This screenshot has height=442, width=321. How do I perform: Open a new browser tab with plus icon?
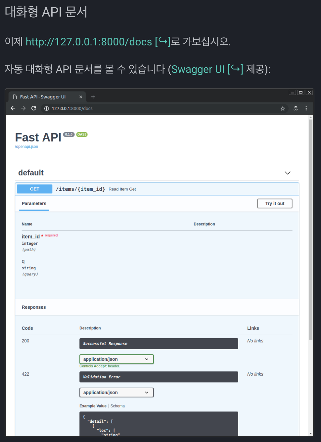tap(93, 97)
